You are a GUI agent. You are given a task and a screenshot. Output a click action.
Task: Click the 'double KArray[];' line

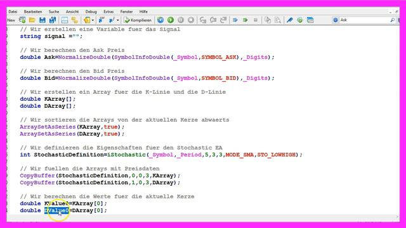48,99
